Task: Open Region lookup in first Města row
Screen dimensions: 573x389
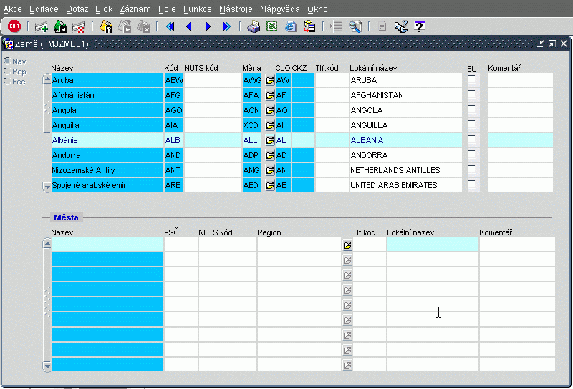Action: pos(347,245)
